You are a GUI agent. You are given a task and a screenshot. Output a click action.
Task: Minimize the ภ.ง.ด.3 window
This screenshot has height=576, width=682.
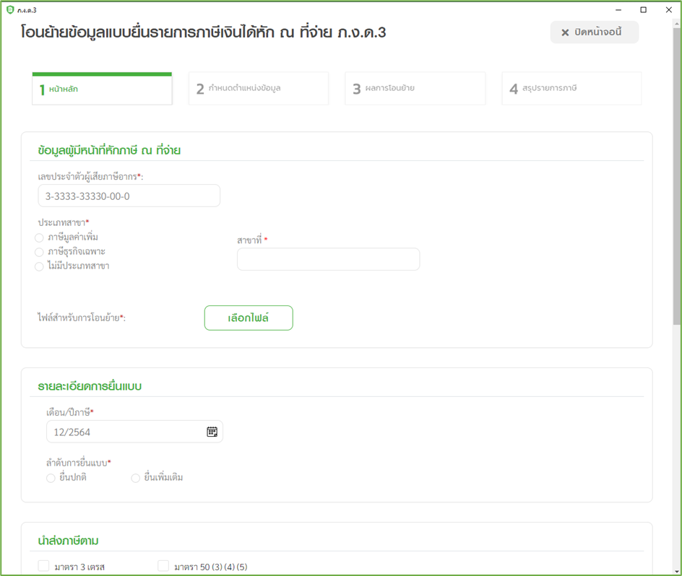[x=618, y=10]
